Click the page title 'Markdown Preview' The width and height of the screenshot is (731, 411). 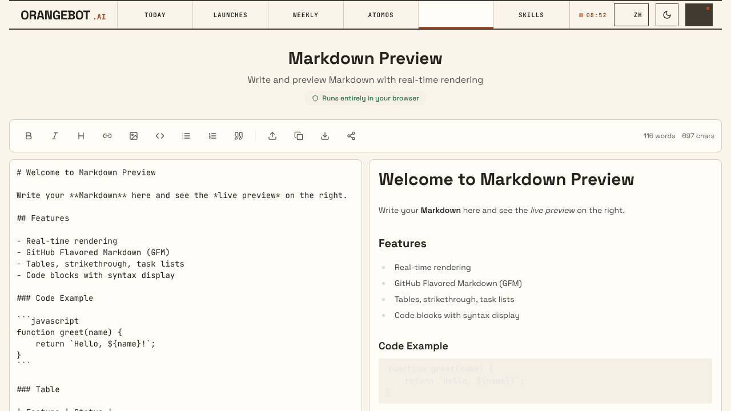point(365,58)
